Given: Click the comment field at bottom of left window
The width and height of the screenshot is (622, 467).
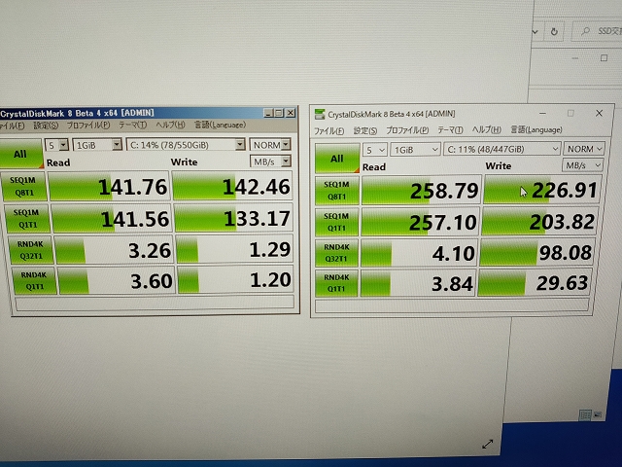Looking at the screenshot, I should [x=155, y=303].
